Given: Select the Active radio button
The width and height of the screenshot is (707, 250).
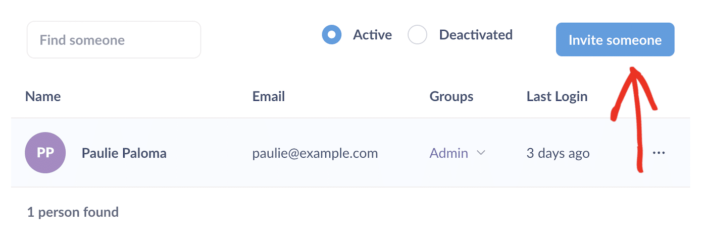Looking at the screenshot, I should [332, 35].
